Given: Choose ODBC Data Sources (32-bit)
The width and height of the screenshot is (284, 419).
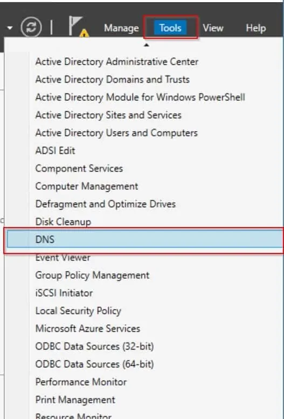Looking at the screenshot, I should [x=95, y=347].
